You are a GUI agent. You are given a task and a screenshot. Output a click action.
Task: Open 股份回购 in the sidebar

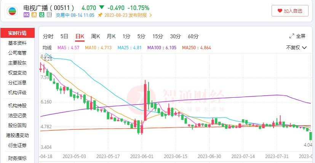17,125
